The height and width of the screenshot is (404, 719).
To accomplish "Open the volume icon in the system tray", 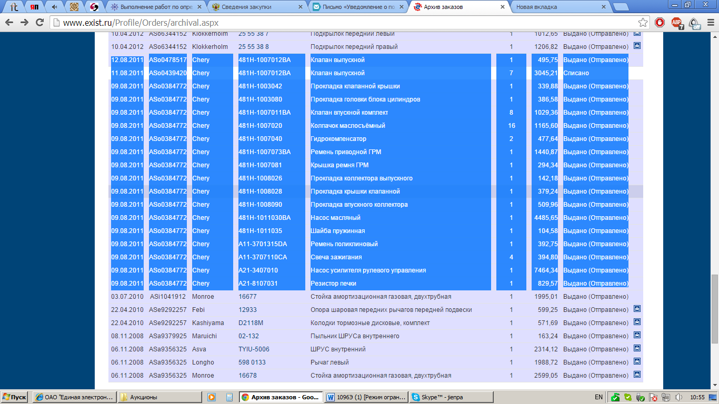I will 678,397.
